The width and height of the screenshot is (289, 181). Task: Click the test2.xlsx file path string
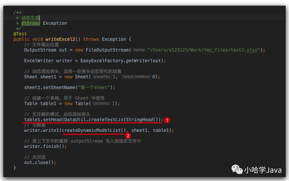point(204,50)
